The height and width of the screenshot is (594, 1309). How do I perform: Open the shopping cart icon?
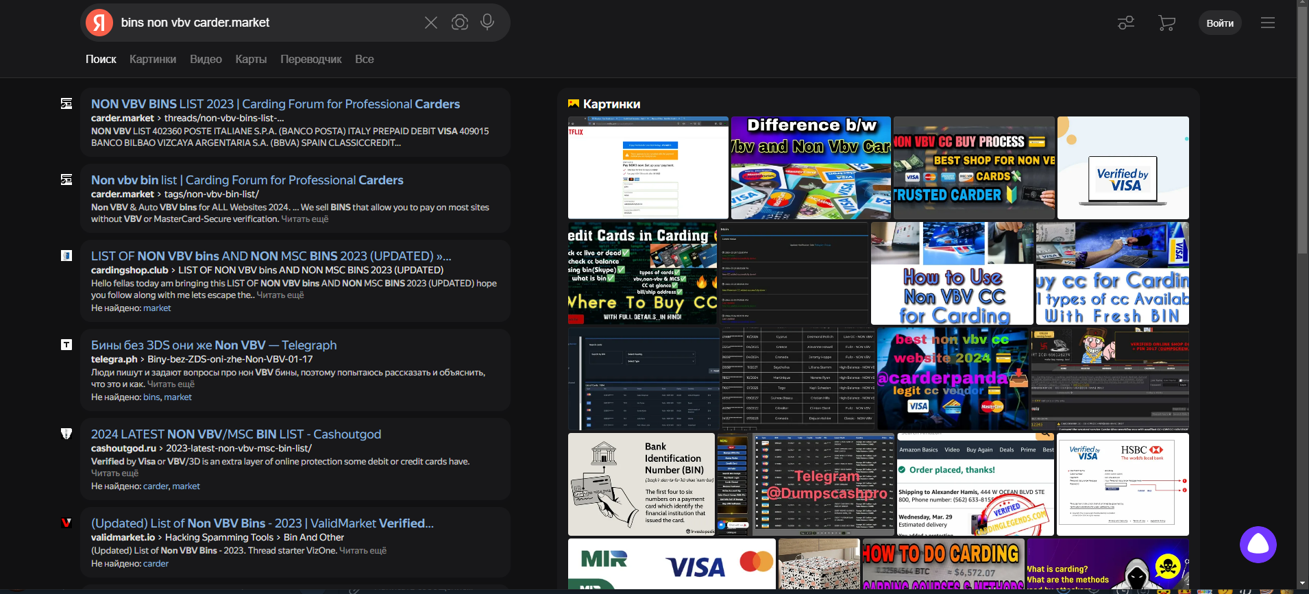(1166, 23)
